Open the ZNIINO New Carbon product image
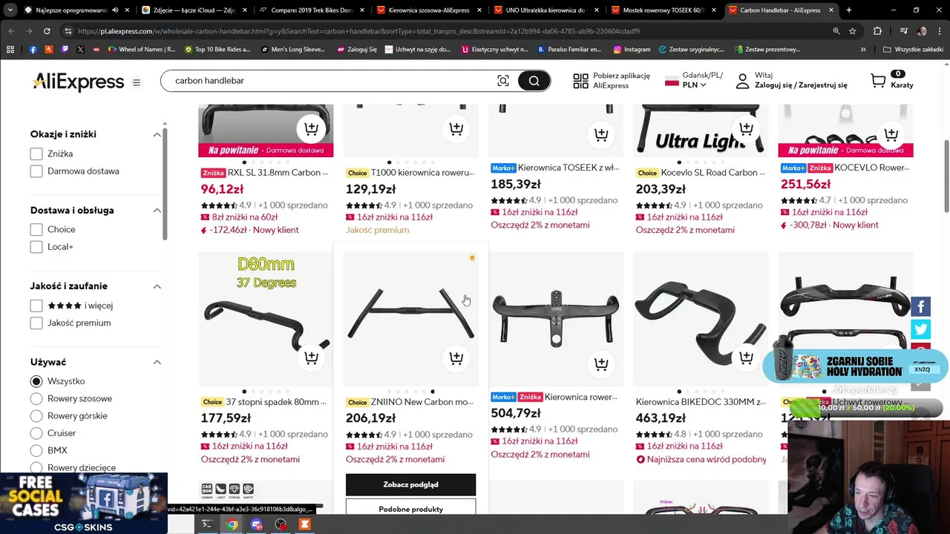This screenshot has width=950, height=534. [410, 319]
